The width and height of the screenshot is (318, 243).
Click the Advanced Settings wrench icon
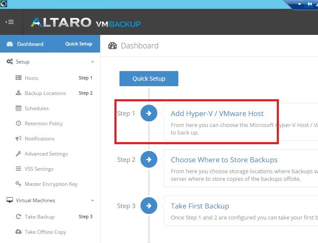click(19, 153)
